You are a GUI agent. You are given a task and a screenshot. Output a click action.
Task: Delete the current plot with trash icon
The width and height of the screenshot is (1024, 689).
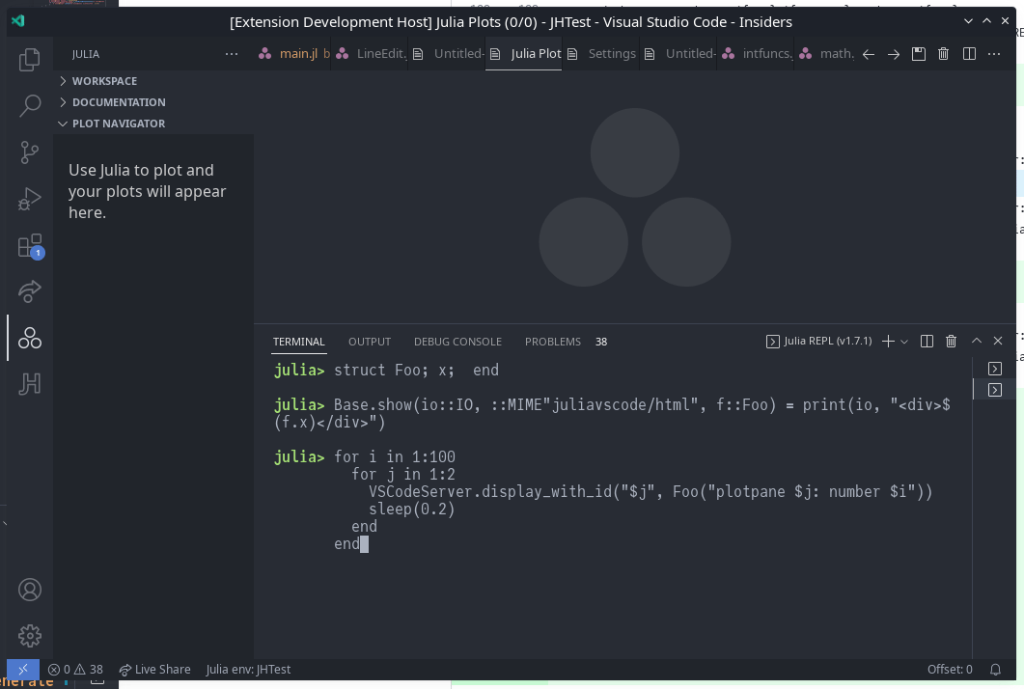click(944, 54)
